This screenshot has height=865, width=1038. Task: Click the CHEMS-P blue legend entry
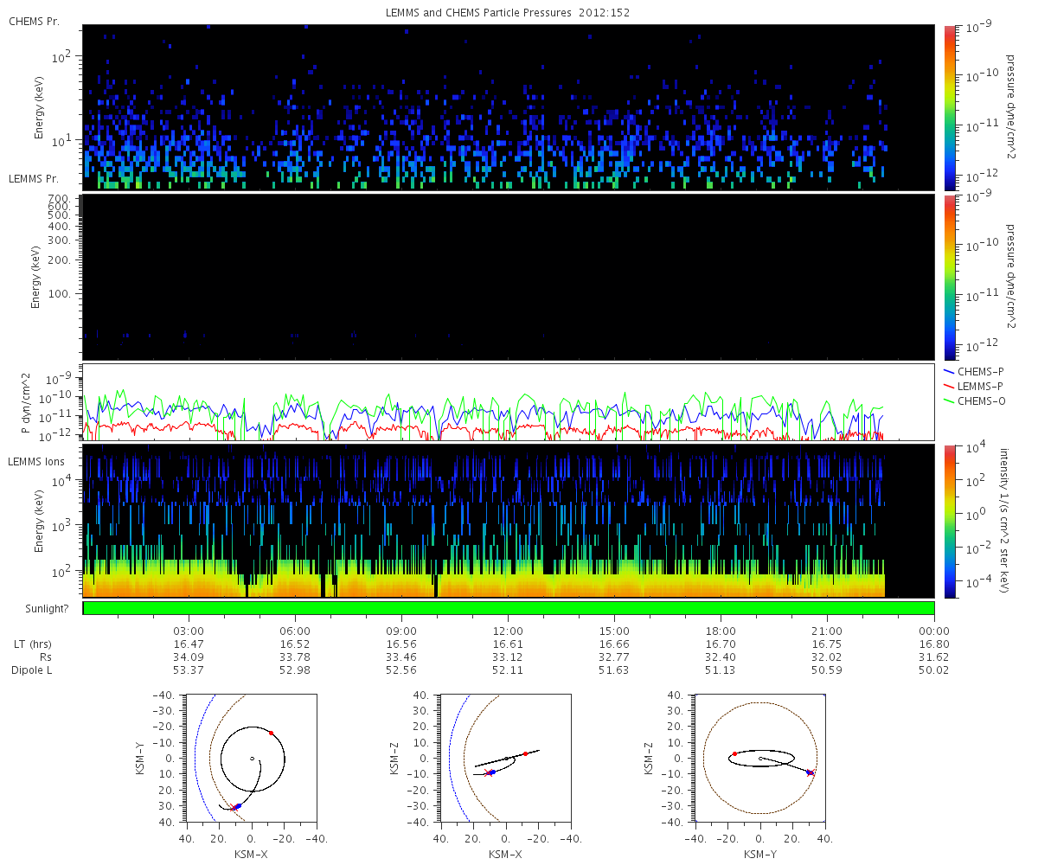(974, 371)
